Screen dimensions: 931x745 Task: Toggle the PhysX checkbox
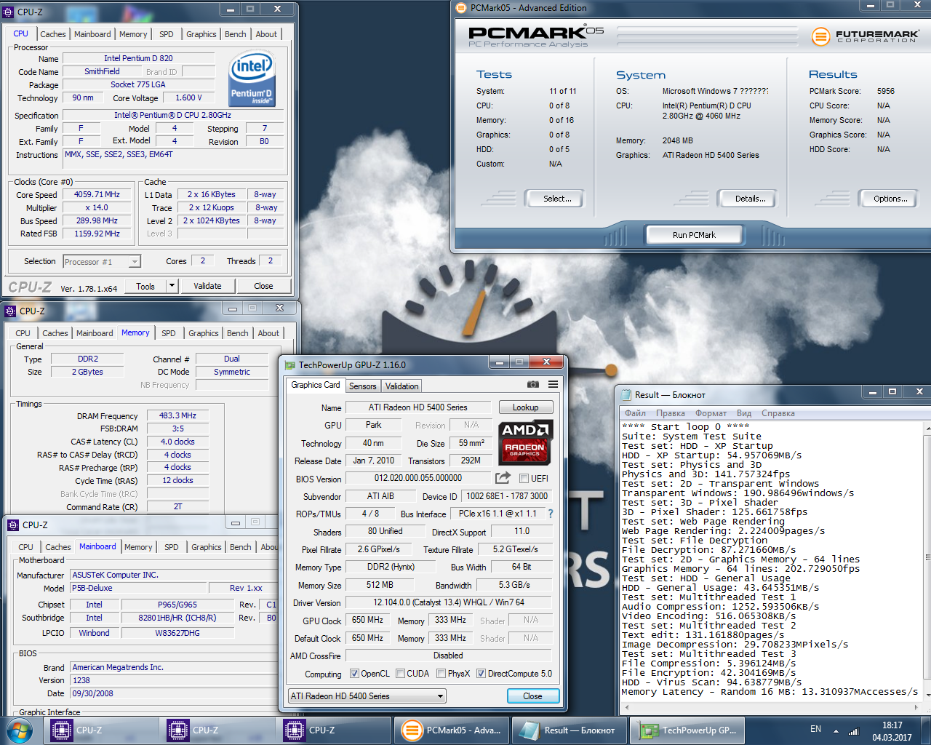click(x=441, y=674)
